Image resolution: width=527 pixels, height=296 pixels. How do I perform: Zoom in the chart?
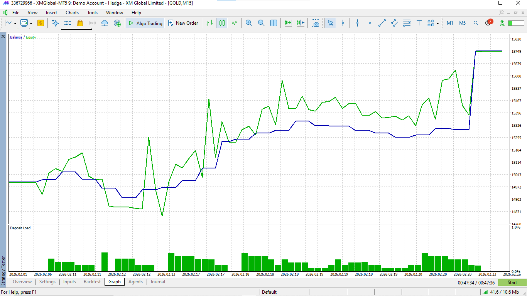pyautogui.click(x=249, y=23)
